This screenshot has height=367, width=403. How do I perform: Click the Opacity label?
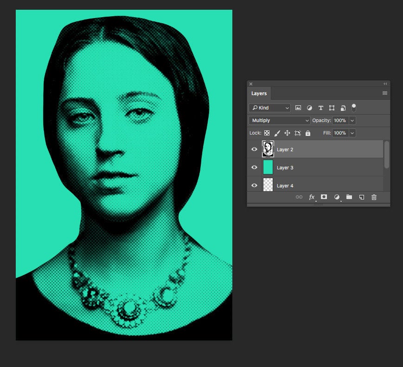point(321,120)
